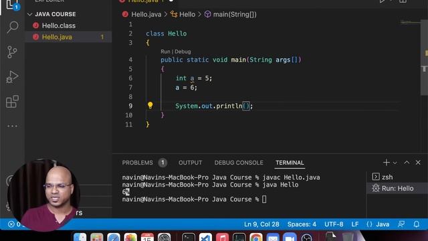Image resolution: width=428 pixels, height=241 pixels.
Task: Click Ln 9, Col 28 in status bar
Action: coord(261,224)
